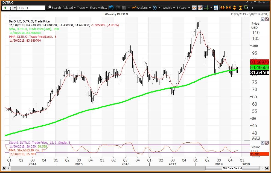Click the Undo arrow icon
The width and height of the screenshot is (271, 173).
[x=111, y=8]
